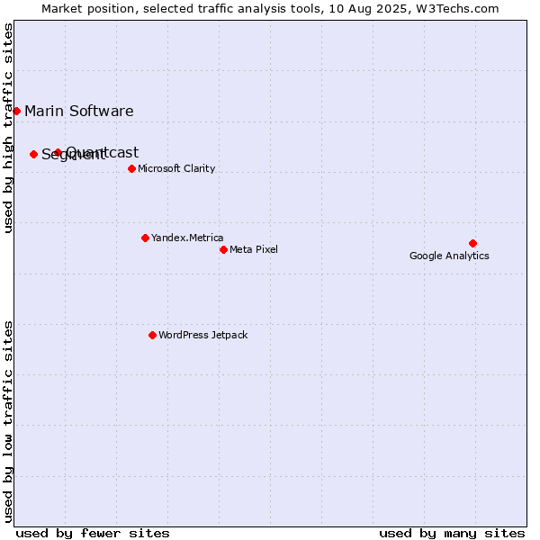Click the "used by high traffic sites" label

[8, 128]
